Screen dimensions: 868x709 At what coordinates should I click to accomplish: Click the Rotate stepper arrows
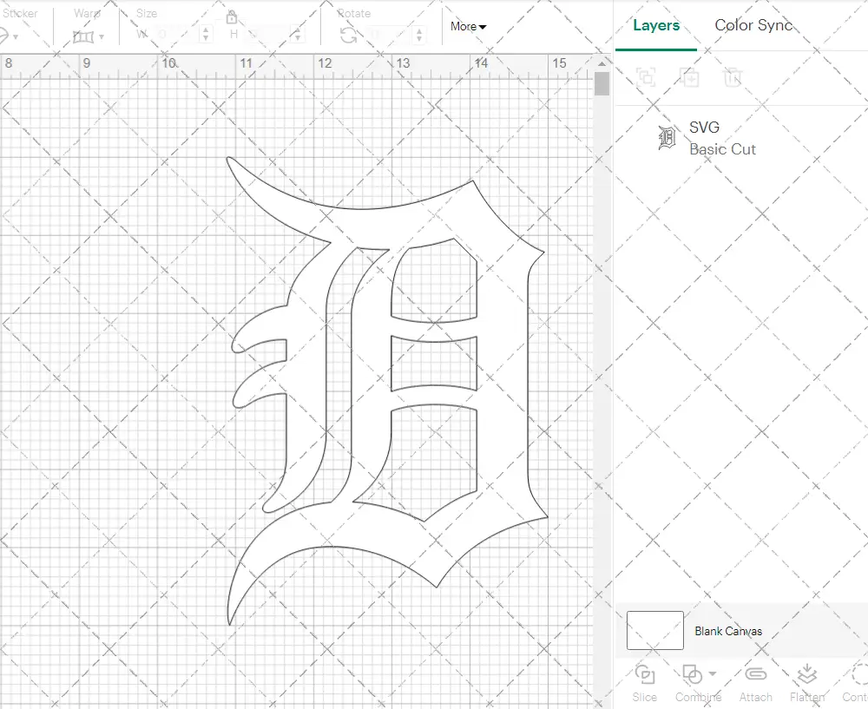point(419,35)
